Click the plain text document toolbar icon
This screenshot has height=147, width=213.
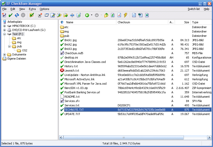pos(134,15)
